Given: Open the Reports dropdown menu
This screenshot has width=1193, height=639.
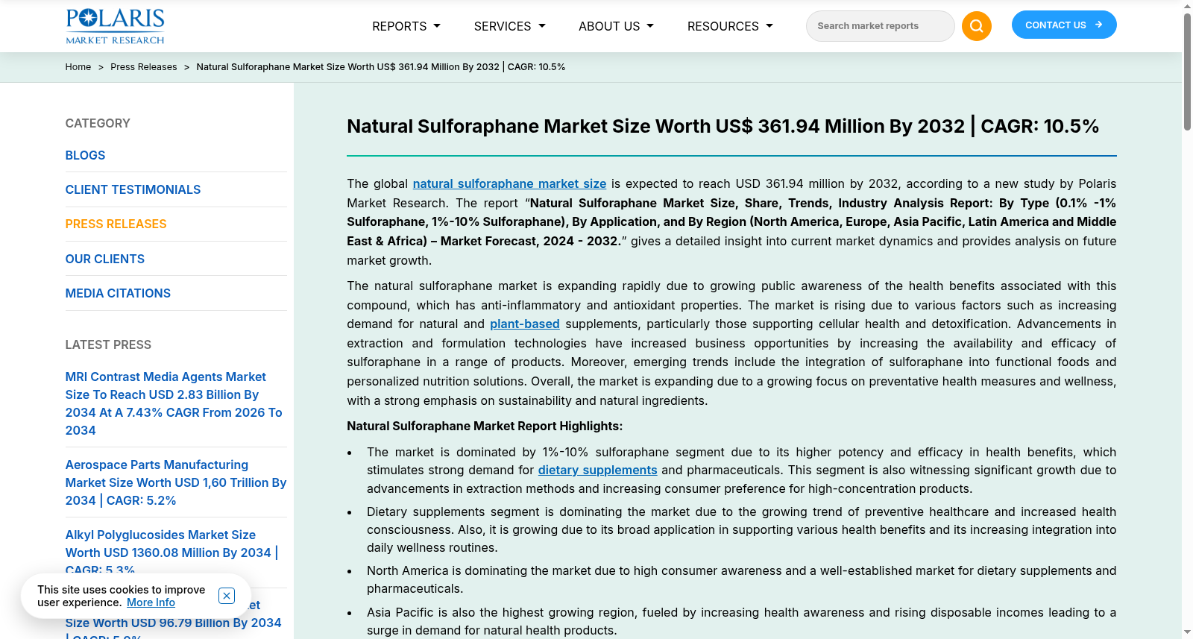Looking at the screenshot, I should click(406, 26).
